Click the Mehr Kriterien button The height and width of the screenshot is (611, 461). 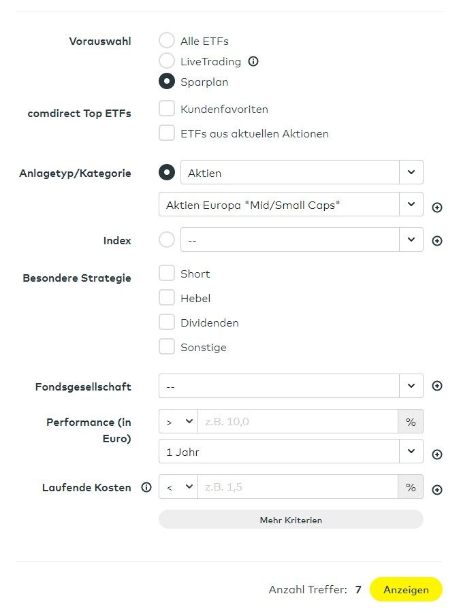tap(291, 520)
